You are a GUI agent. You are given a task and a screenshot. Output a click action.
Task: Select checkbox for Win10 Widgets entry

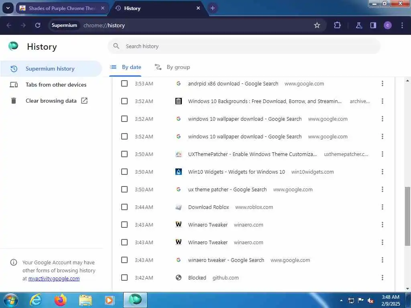point(124,172)
